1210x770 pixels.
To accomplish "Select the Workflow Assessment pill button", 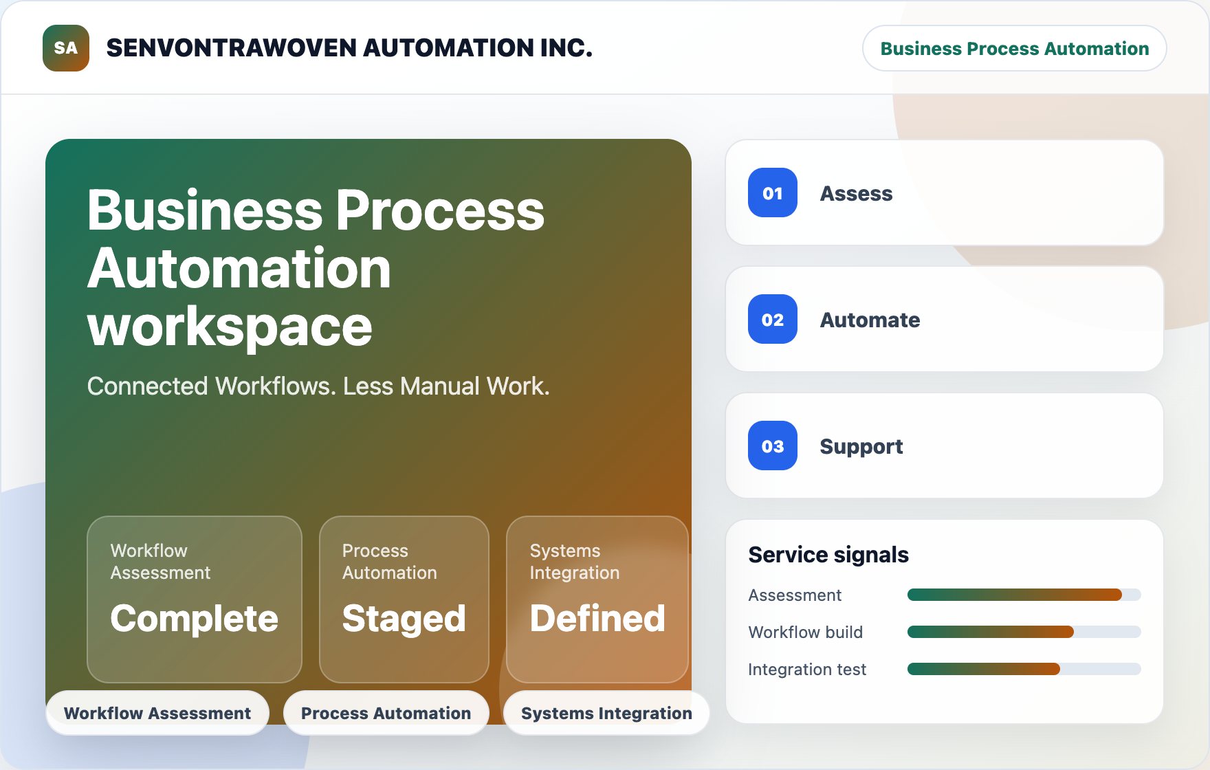I will click(x=157, y=713).
